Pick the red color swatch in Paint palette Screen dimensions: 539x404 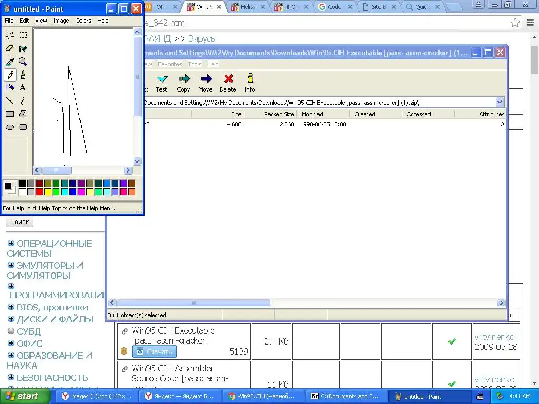[39, 191]
